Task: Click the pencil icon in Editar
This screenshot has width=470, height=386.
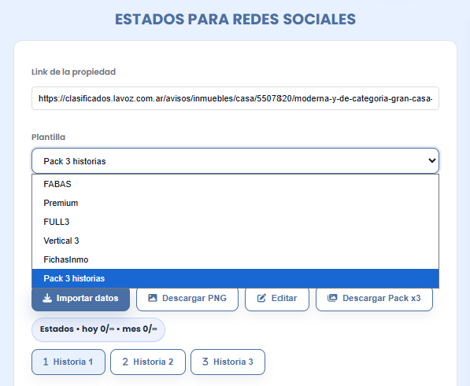Action: [261, 298]
